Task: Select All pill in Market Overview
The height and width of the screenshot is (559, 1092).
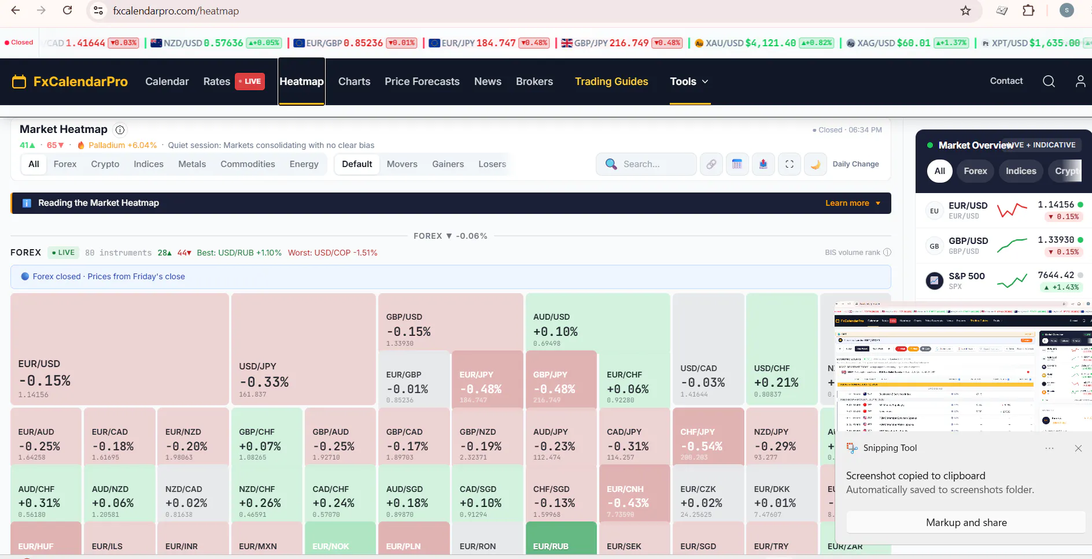Action: (x=939, y=171)
